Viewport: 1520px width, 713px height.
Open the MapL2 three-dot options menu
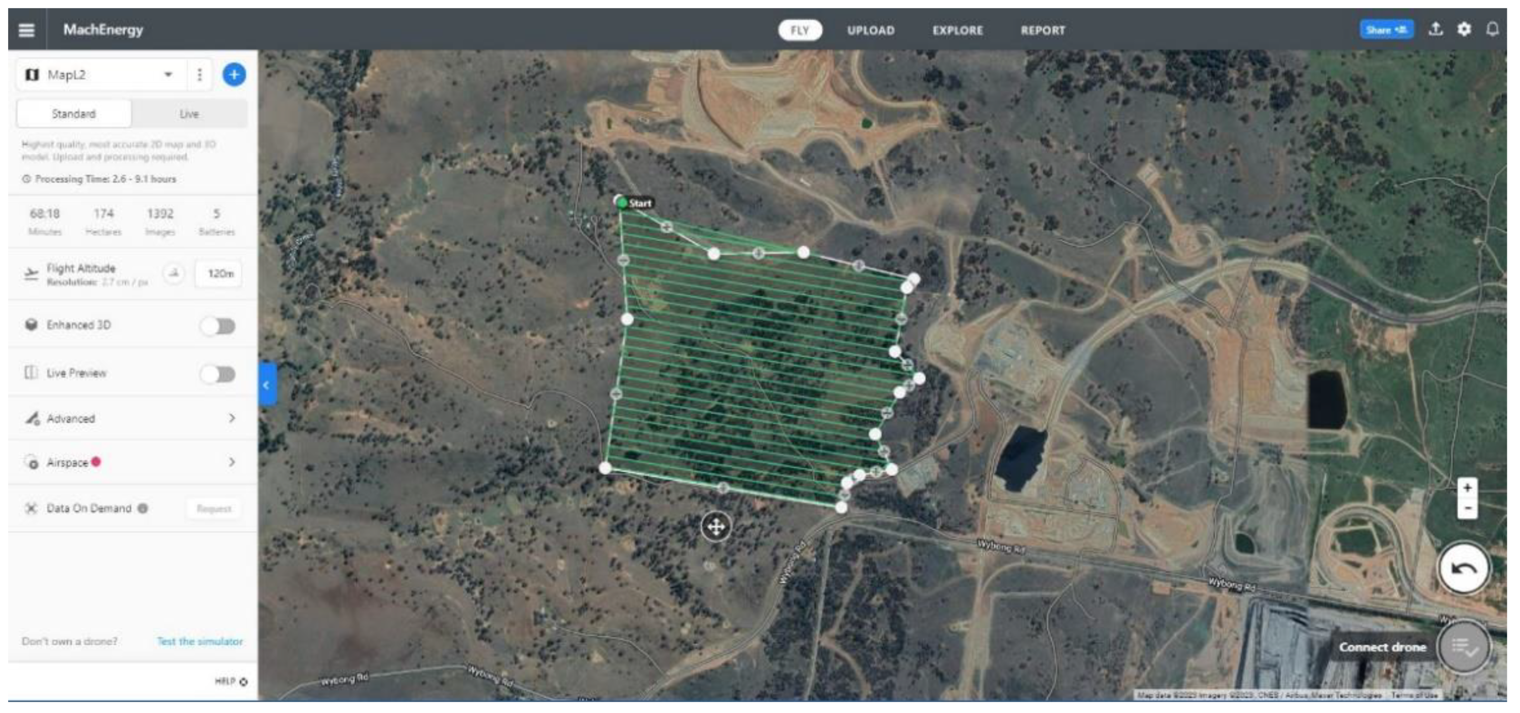(x=199, y=75)
